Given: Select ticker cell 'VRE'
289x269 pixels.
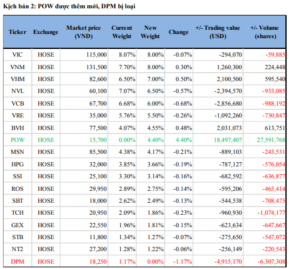Looking at the screenshot, I should pyautogui.click(x=17, y=116).
